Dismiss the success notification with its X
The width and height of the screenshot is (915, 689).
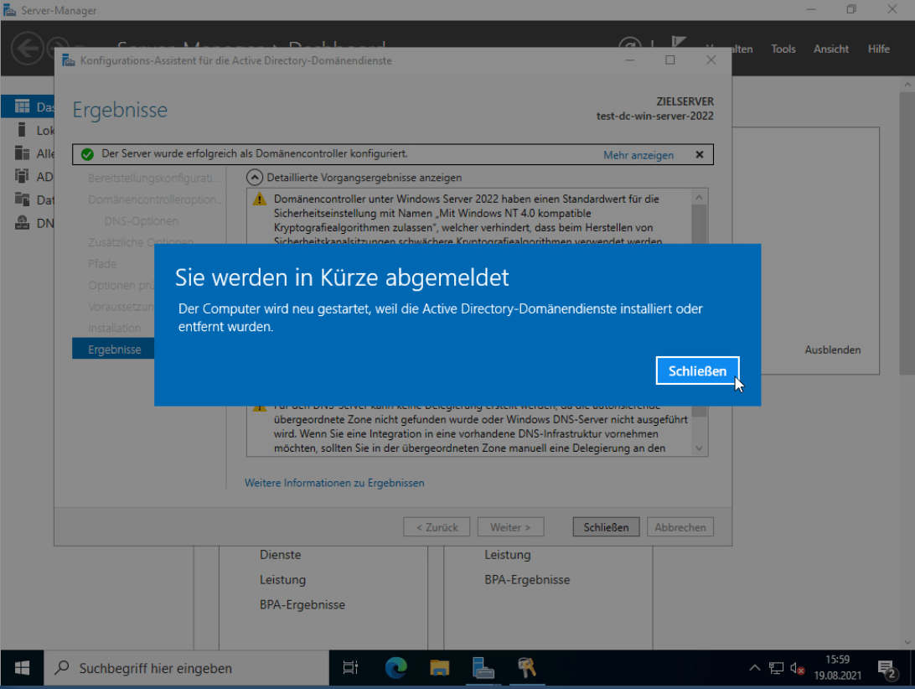coord(700,155)
